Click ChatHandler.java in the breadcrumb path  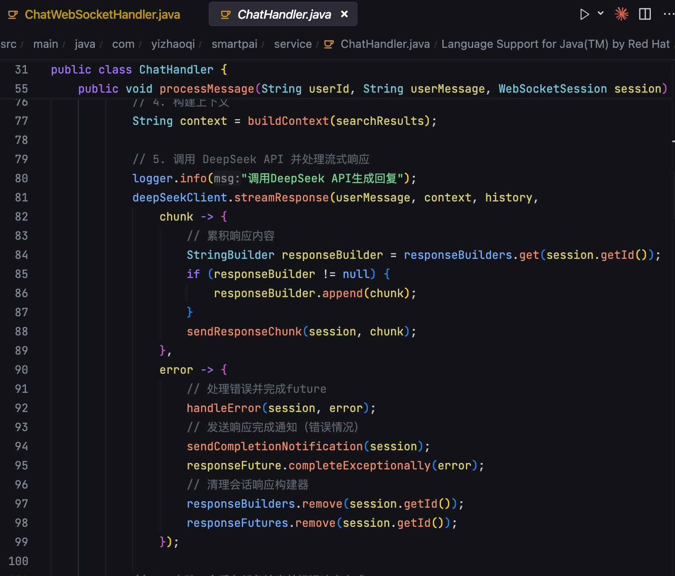pyautogui.click(x=385, y=44)
